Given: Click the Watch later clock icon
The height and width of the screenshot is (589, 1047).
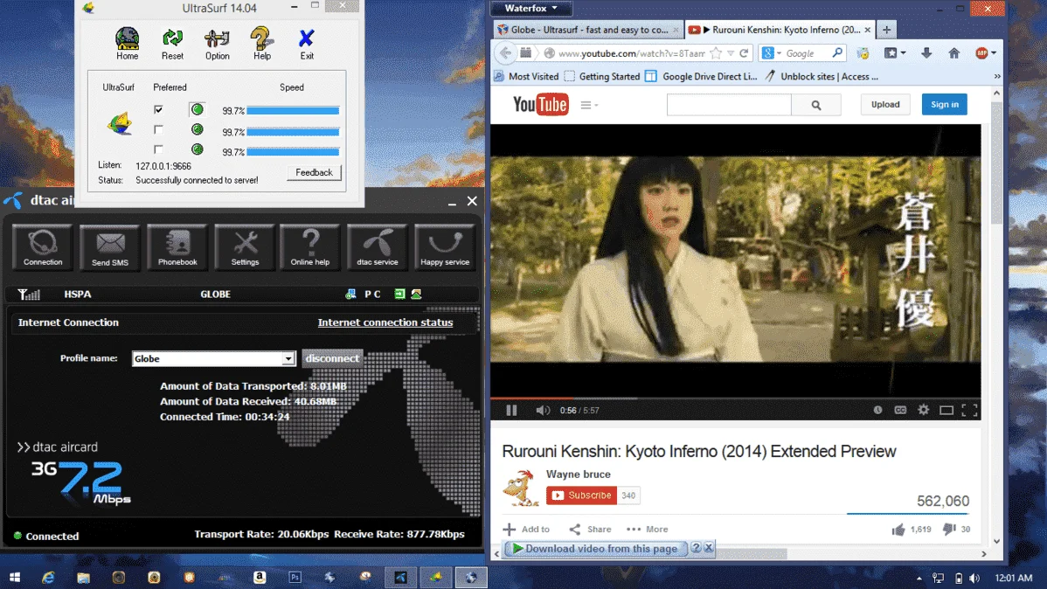Looking at the screenshot, I should pyautogui.click(x=877, y=410).
